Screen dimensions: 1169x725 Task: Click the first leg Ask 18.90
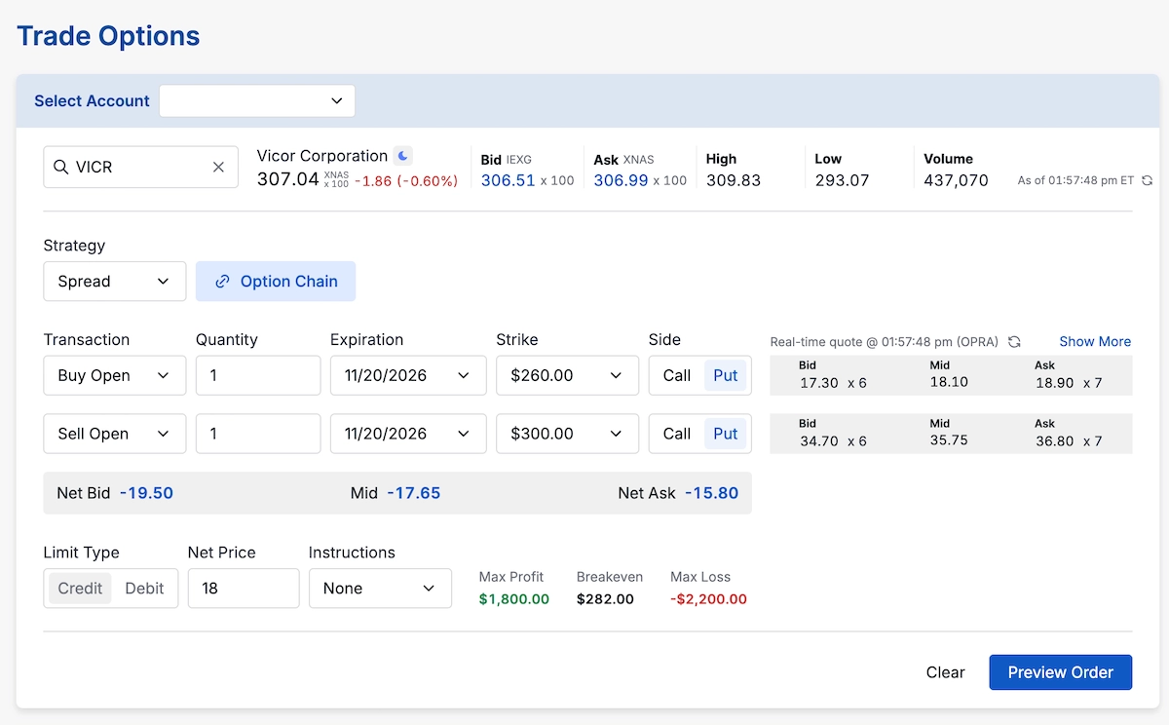(x=1054, y=383)
